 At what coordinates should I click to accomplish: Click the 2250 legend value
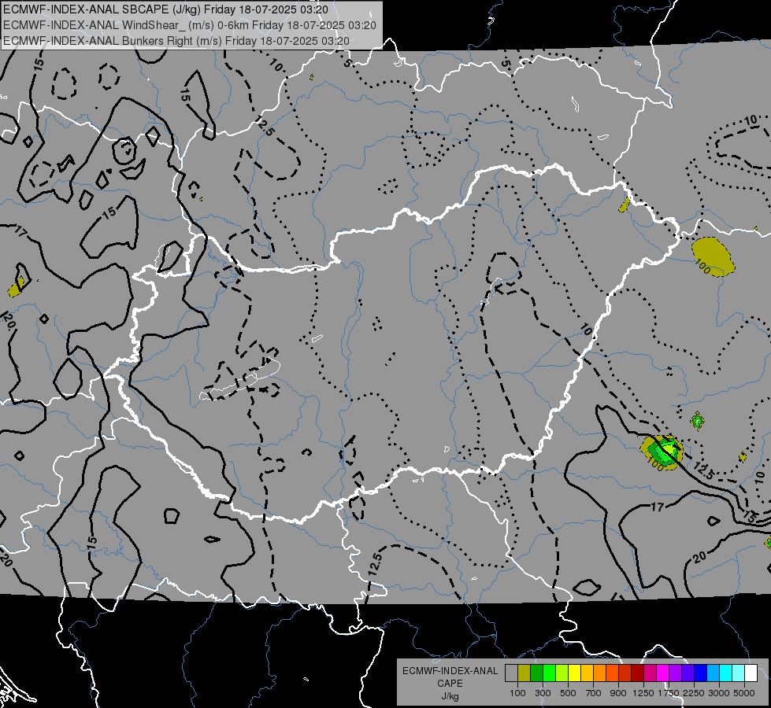click(x=694, y=693)
